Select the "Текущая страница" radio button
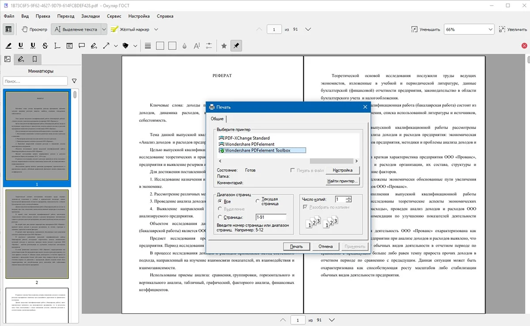 (258, 201)
